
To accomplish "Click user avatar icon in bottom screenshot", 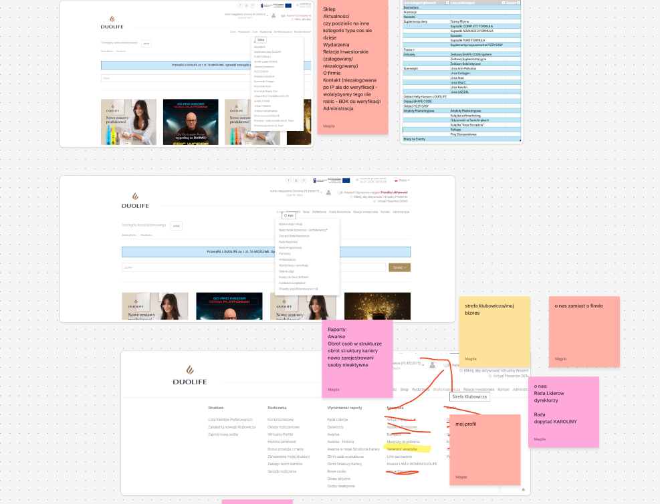I will 432,366.
